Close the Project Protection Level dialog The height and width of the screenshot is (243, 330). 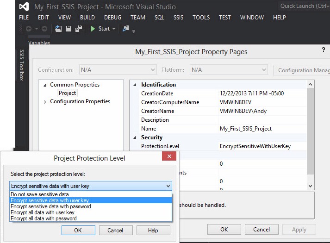[x=169, y=156]
